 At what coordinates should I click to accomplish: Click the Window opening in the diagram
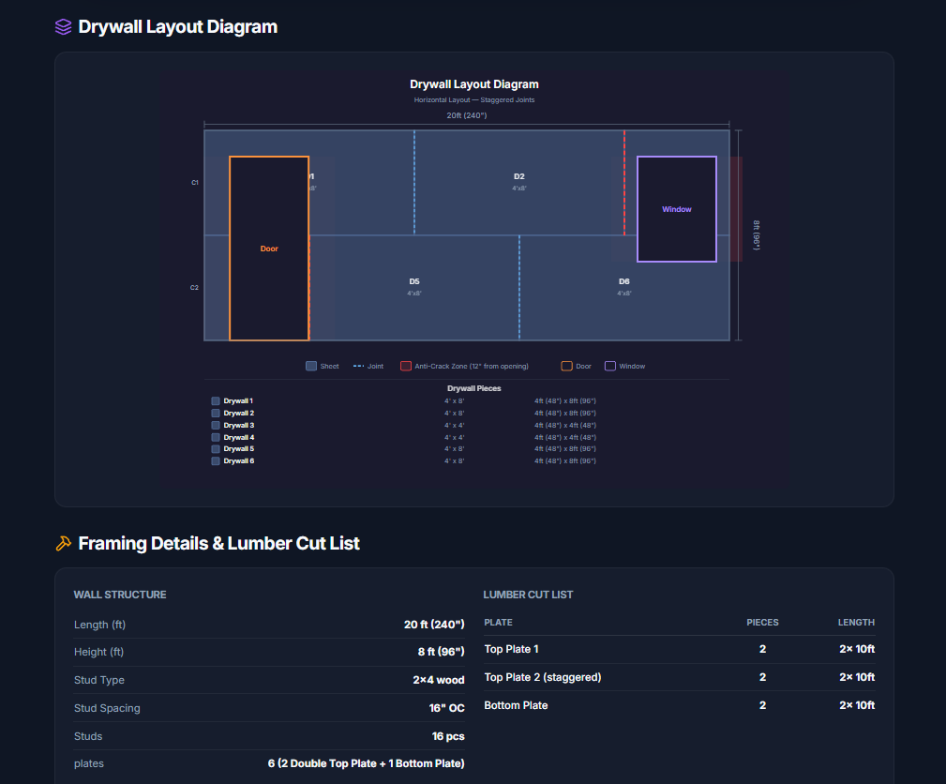pos(676,208)
